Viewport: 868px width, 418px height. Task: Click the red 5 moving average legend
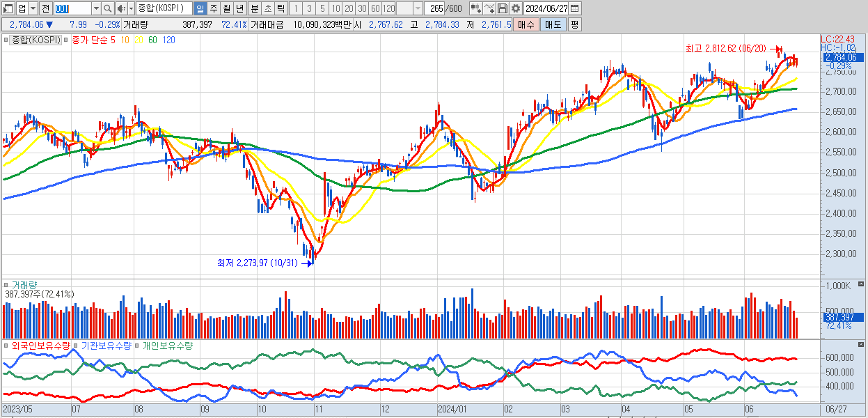coord(113,40)
